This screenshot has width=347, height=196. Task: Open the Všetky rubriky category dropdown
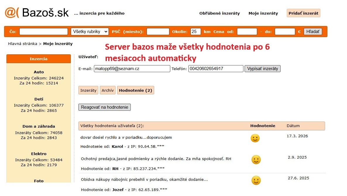(x=90, y=32)
